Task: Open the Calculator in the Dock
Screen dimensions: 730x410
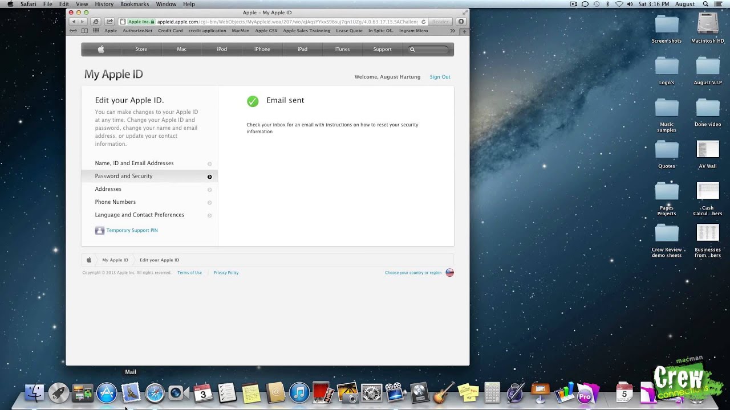Action: 492,393
